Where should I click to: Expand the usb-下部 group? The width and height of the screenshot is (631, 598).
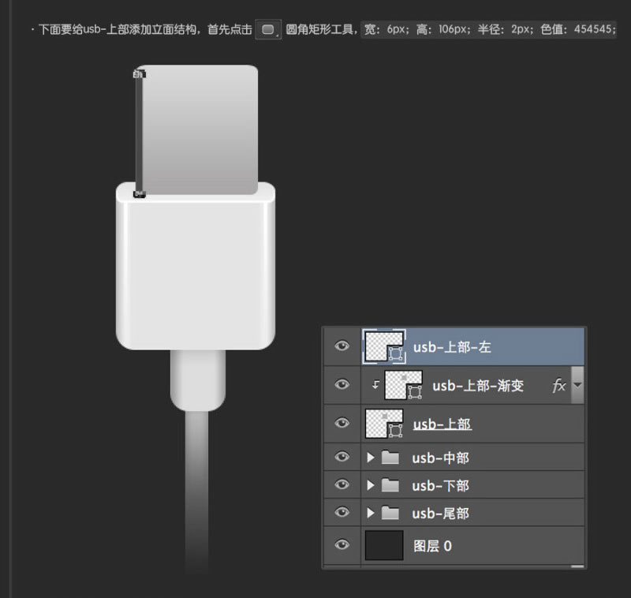pos(371,485)
